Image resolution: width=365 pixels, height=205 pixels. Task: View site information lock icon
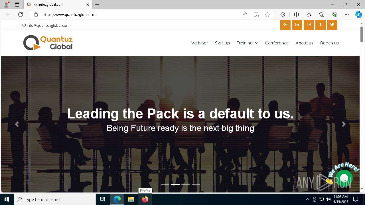36,15
